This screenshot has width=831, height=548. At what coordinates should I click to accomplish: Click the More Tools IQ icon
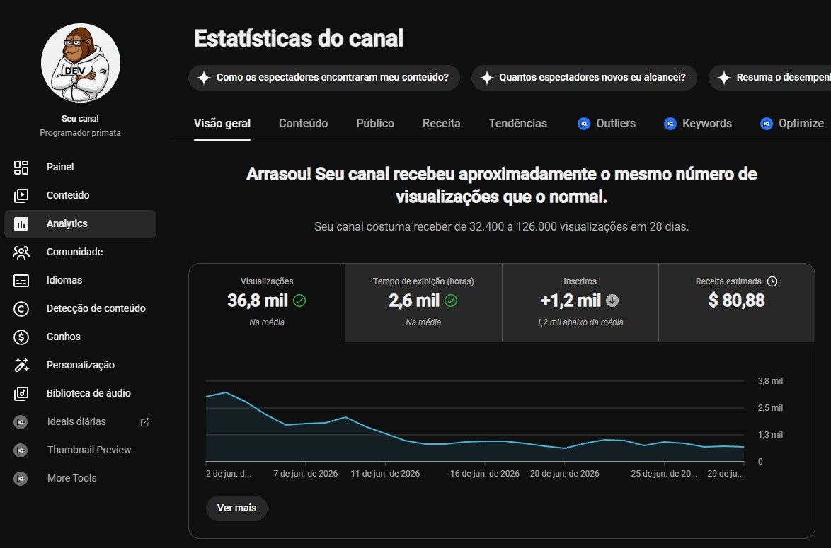pyautogui.click(x=21, y=479)
